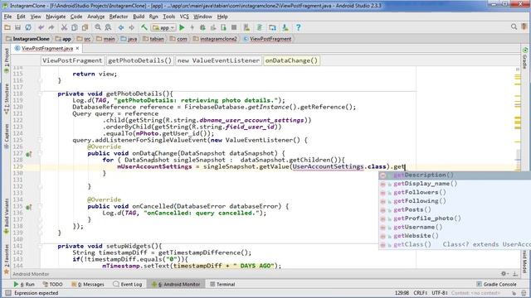
Task: Open app run configuration dropdown
Action: pos(163,27)
